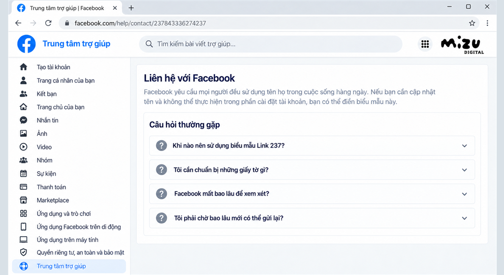Click the padlock site info icon
The height and width of the screenshot is (275, 504).
tap(67, 23)
